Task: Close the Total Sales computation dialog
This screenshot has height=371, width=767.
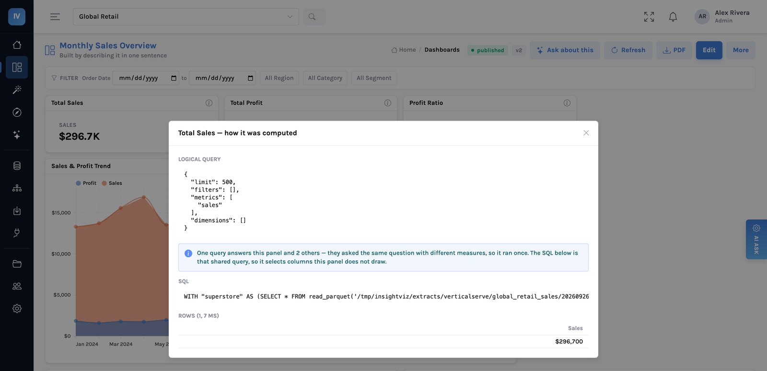Action: coord(586,133)
